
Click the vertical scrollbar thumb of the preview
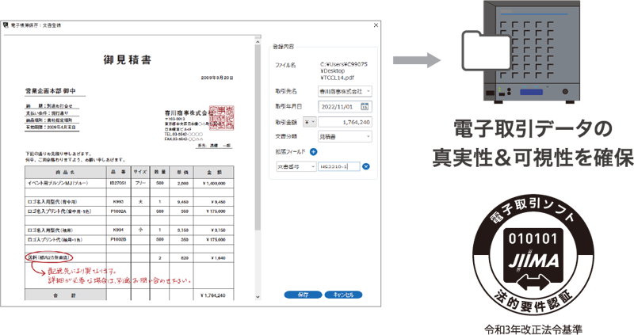258,137
